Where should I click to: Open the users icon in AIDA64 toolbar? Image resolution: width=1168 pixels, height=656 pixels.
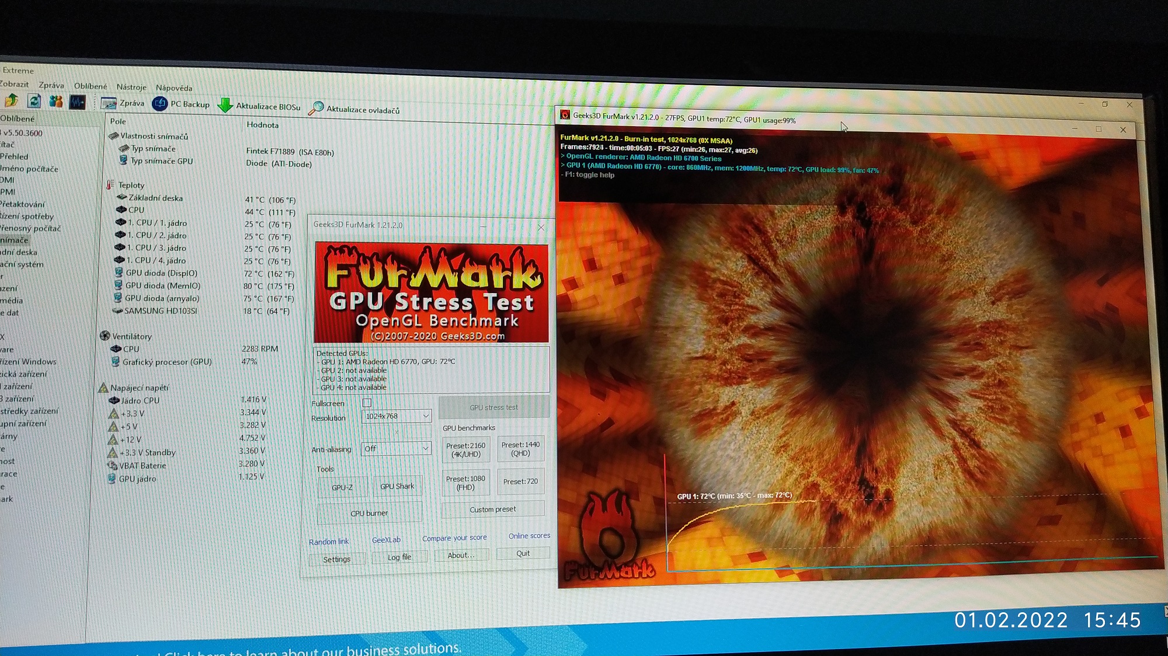tap(56, 102)
